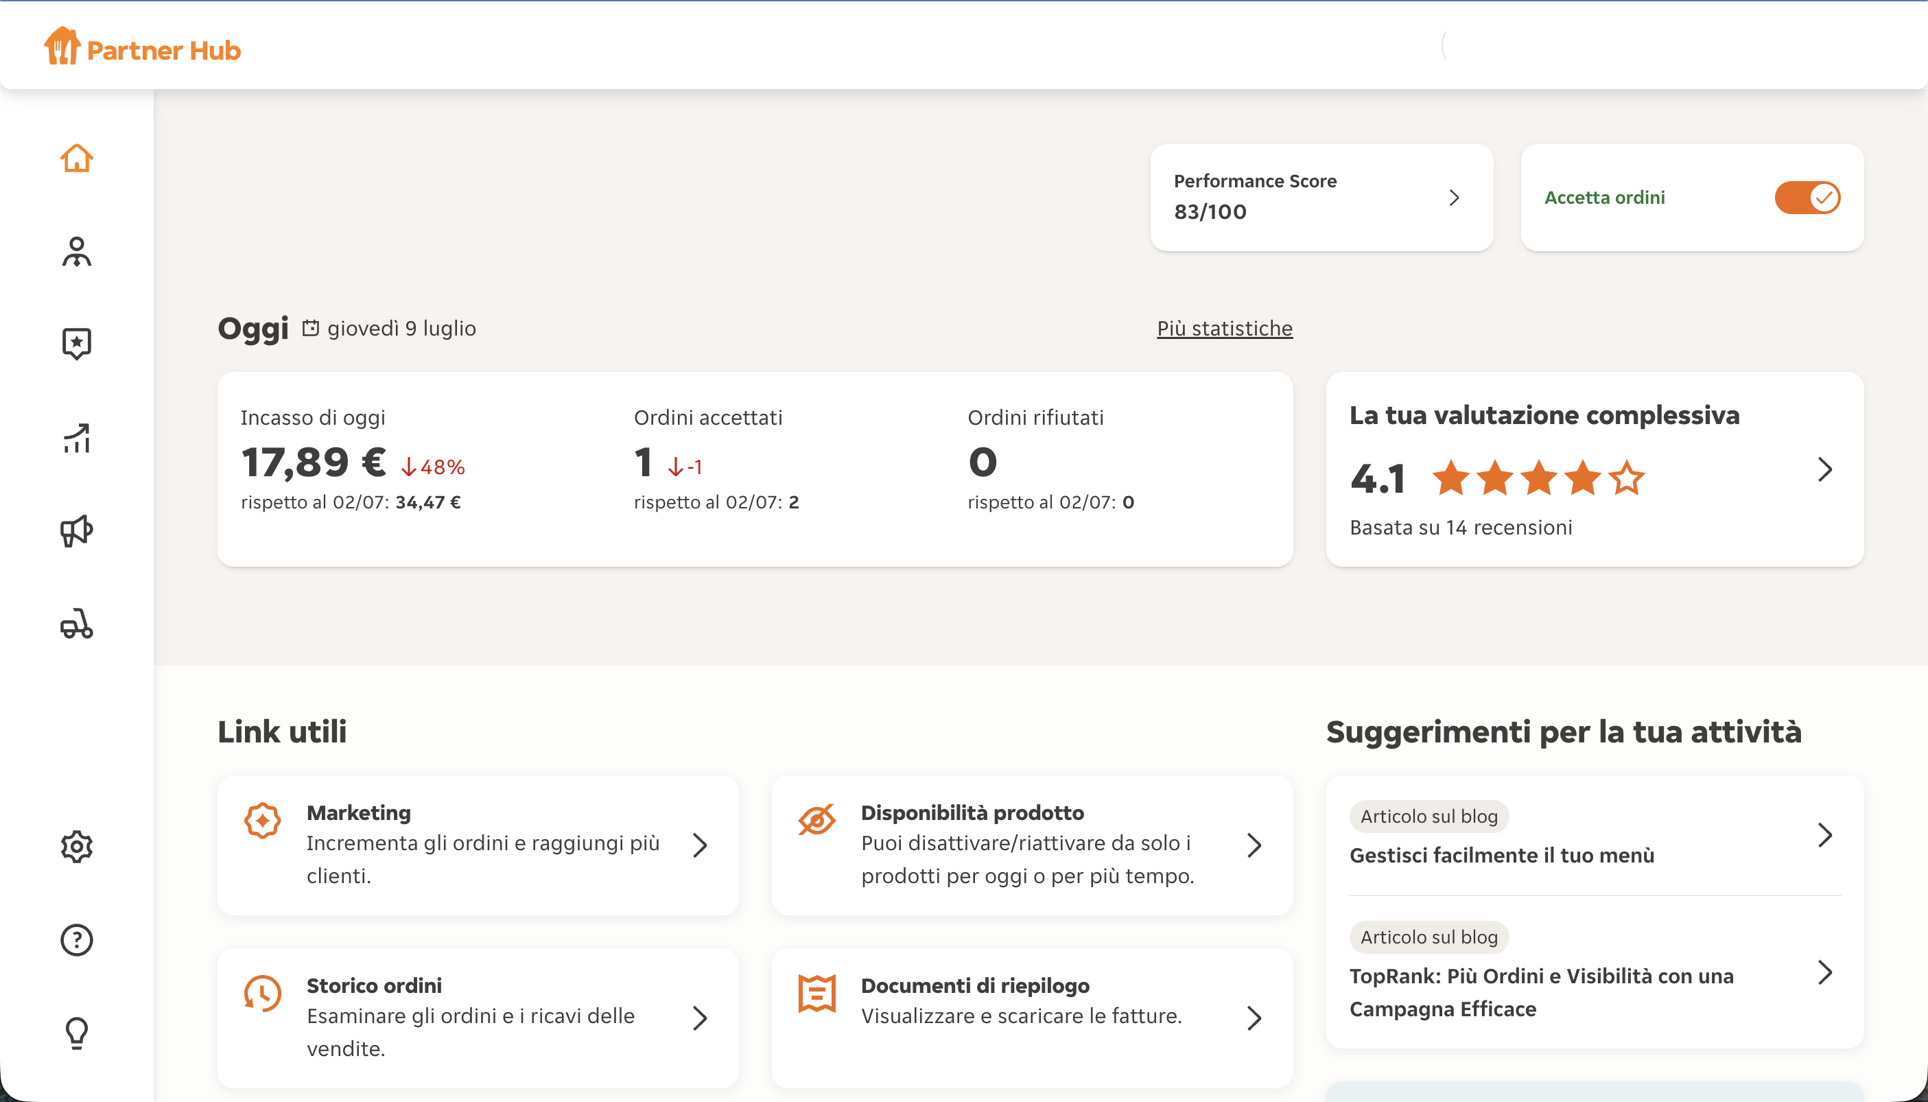Click the Più statistiche link
Image resolution: width=1928 pixels, height=1102 pixels.
[1224, 329]
